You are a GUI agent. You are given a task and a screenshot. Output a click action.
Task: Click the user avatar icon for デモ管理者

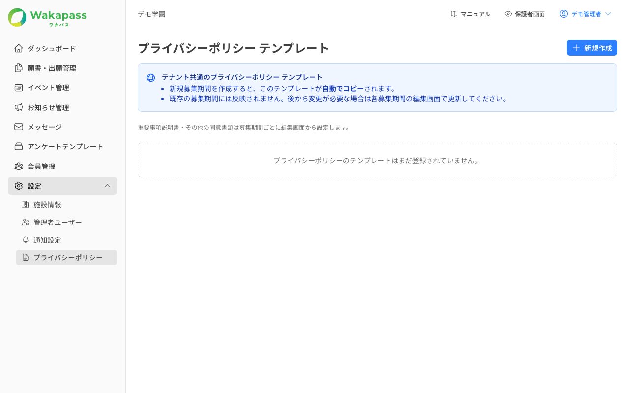pos(564,14)
